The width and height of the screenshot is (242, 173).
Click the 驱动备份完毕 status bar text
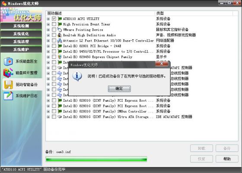tap(54, 170)
